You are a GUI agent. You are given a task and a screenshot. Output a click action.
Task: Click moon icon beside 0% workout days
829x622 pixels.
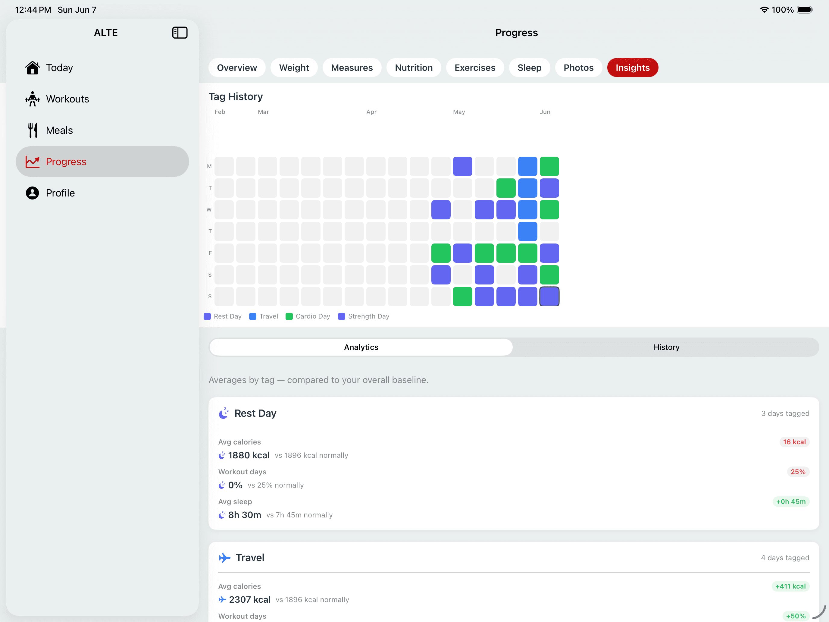pyautogui.click(x=222, y=485)
